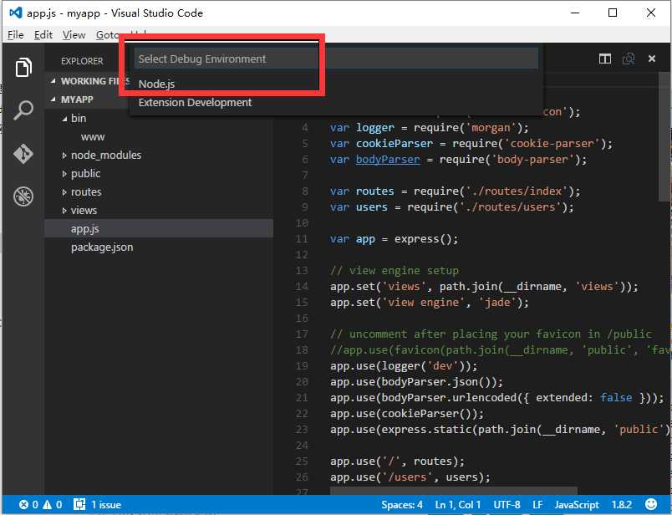672x515 pixels.
Task: Collapse the WORKING FILES section
Action: (53, 81)
